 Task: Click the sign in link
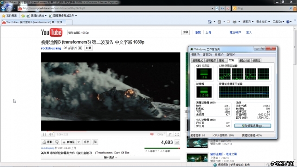tap(249, 32)
